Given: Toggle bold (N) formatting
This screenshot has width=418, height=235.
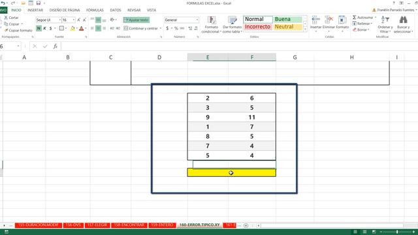Looking at the screenshot, I should tap(39, 28).
